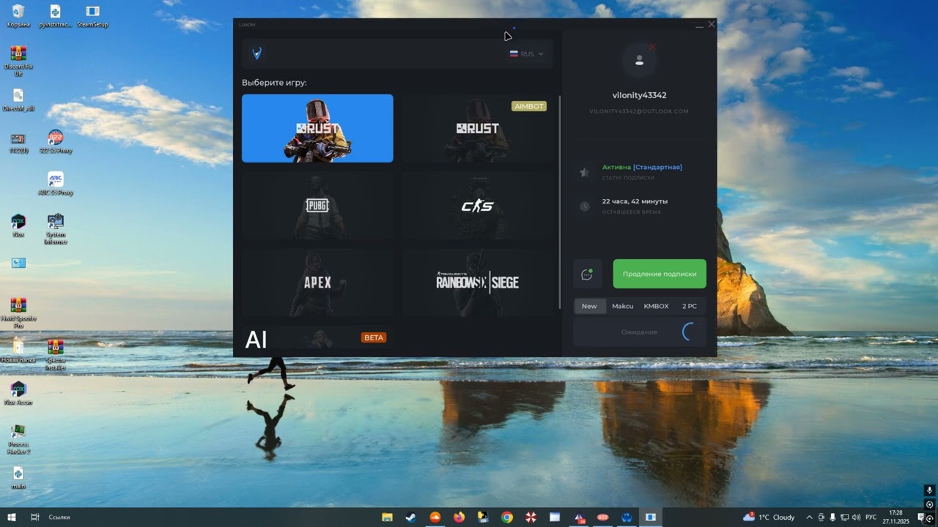Select the Discord Fix archive icon
Screen dimensions: 938x527
[18, 61]
